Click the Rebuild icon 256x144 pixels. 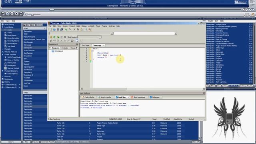pos(62,37)
